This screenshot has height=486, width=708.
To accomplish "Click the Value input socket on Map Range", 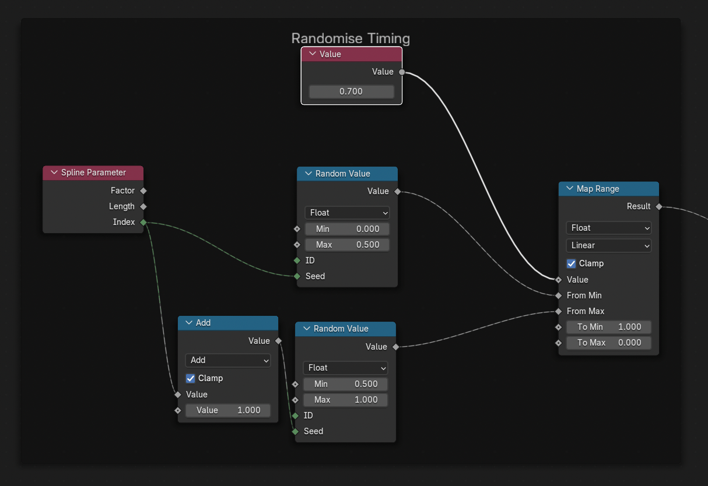I will pos(559,280).
